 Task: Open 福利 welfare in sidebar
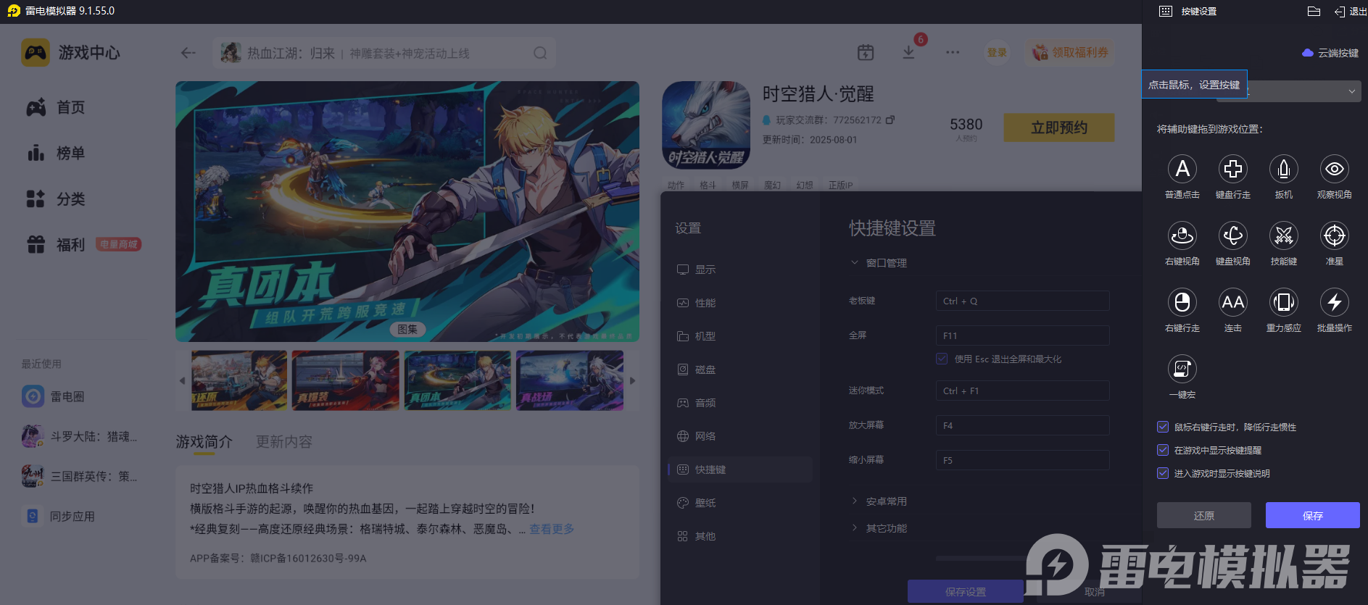56,244
